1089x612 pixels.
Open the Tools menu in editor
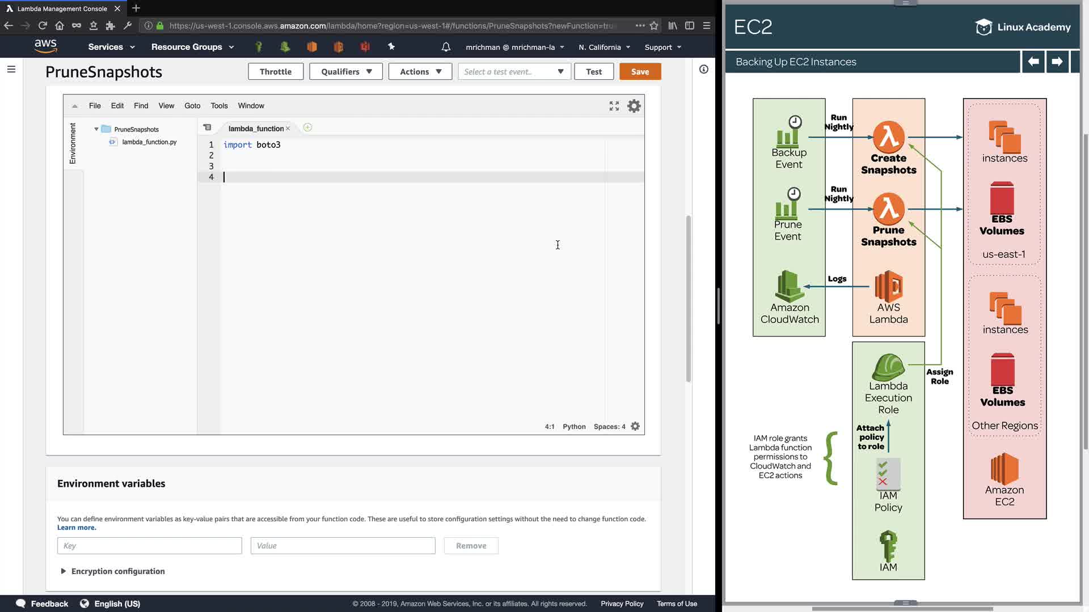pos(219,106)
